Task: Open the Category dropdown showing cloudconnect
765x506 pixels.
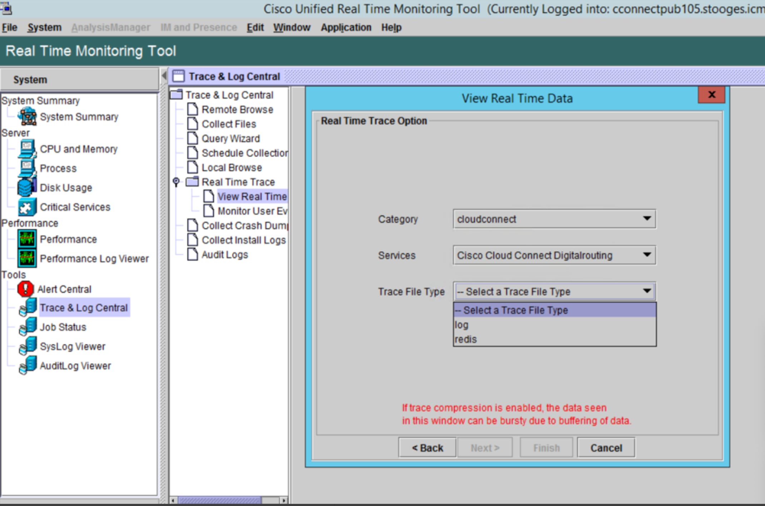Action: pos(554,219)
